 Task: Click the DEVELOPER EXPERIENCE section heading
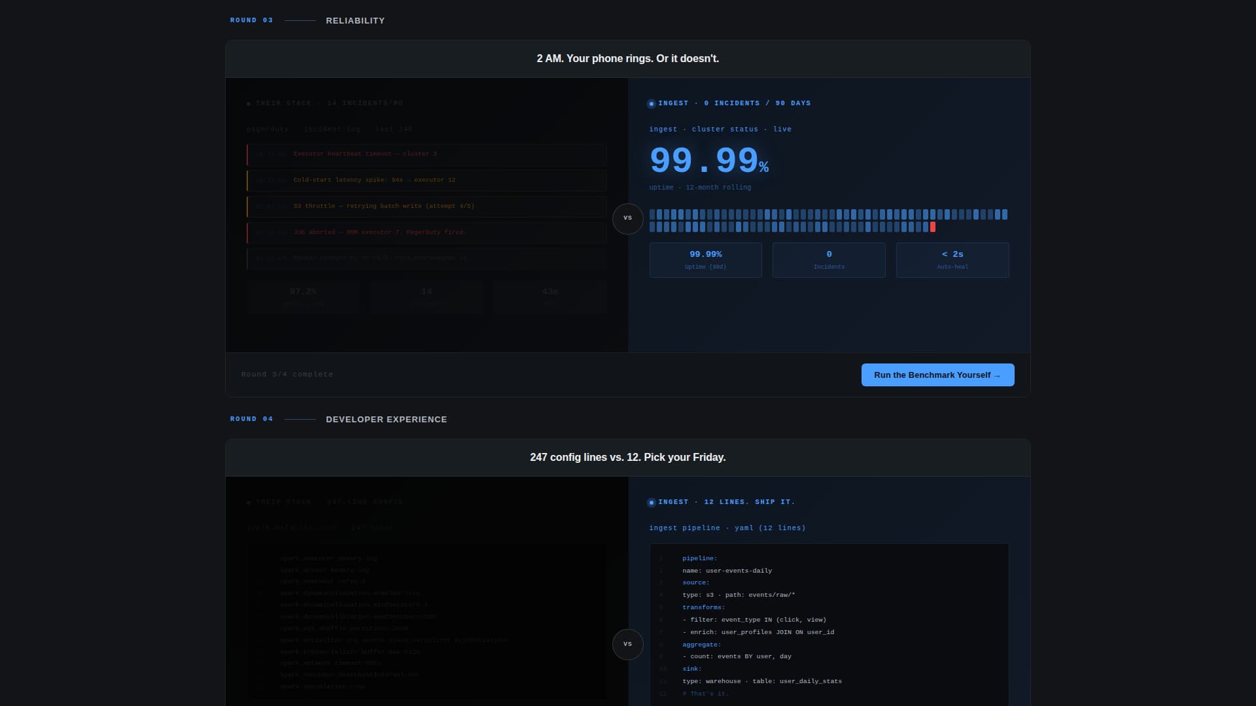coord(387,420)
